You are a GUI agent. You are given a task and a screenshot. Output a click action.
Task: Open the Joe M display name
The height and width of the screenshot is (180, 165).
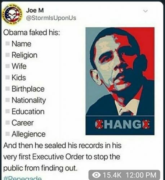point(35,10)
